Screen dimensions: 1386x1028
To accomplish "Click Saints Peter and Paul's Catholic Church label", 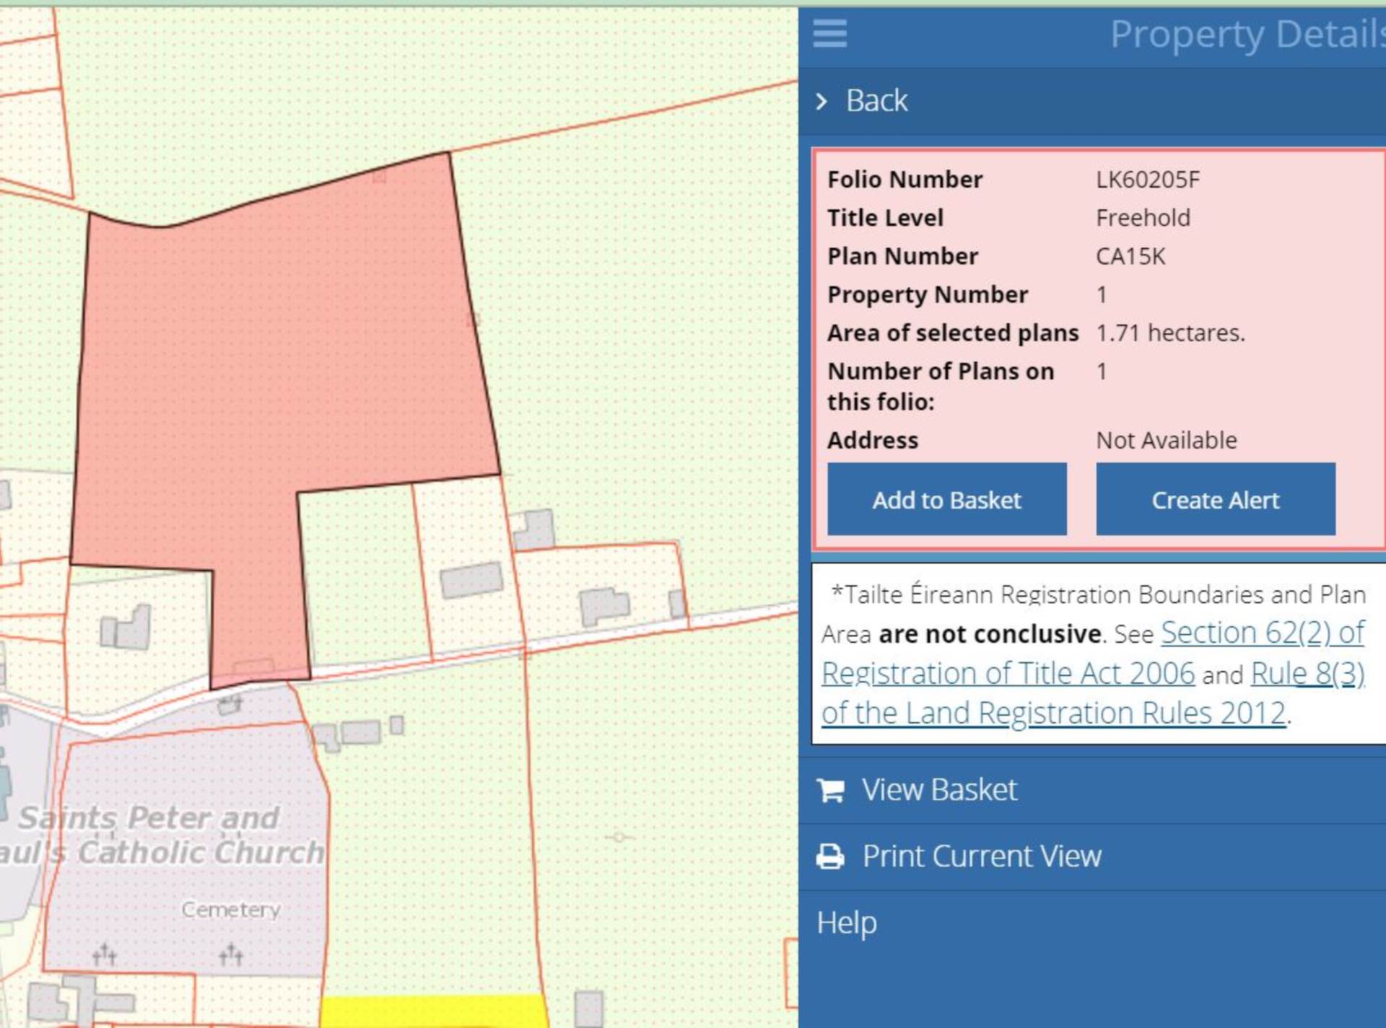I will pyautogui.click(x=162, y=835).
